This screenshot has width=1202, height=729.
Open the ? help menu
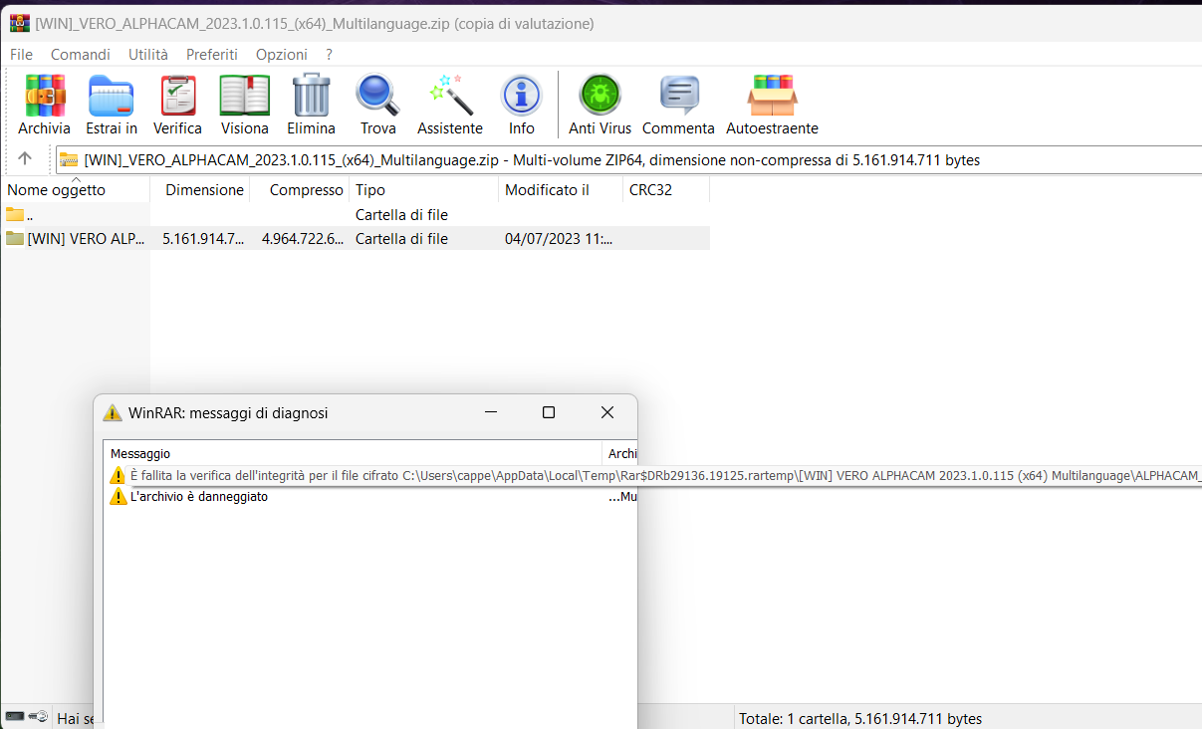[x=329, y=55]
